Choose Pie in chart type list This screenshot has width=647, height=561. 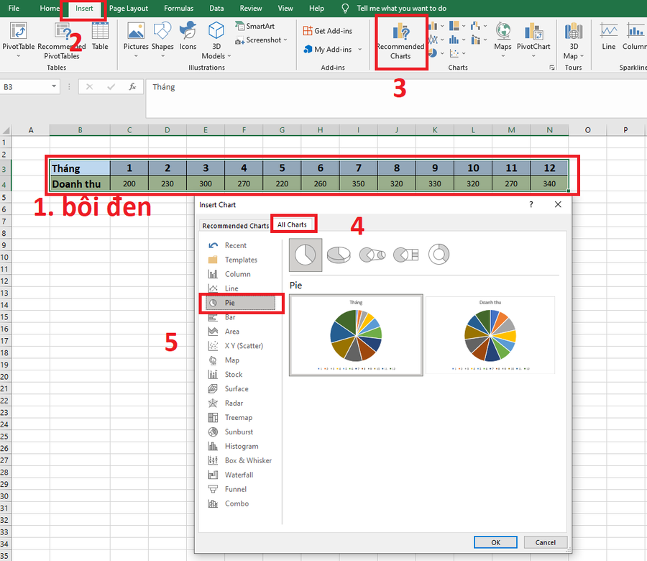tap(240, 303)
